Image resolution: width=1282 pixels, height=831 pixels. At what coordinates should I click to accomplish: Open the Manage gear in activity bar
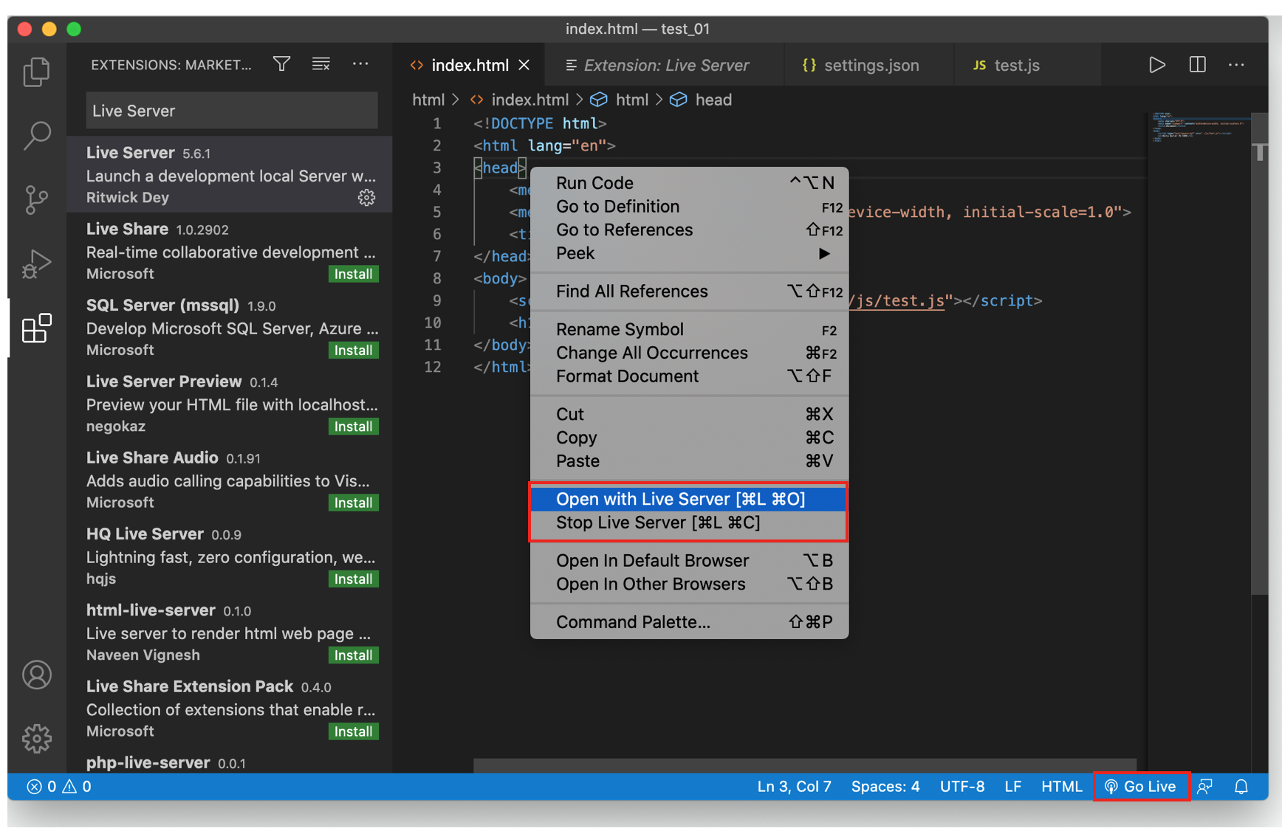coord(36,738)
